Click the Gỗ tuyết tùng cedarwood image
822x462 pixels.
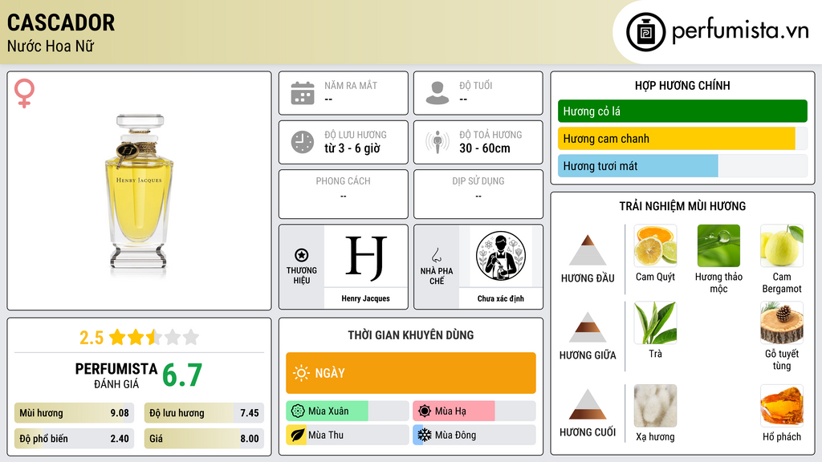(782, 322)
